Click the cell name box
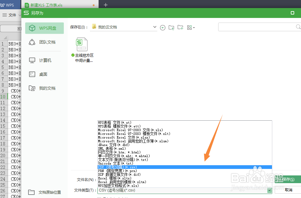Screen dimensions: 301x198 click(x=11, y=29)
